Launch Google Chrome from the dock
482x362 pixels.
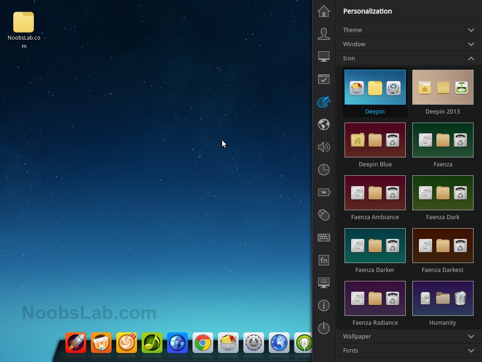click(203, 343)
